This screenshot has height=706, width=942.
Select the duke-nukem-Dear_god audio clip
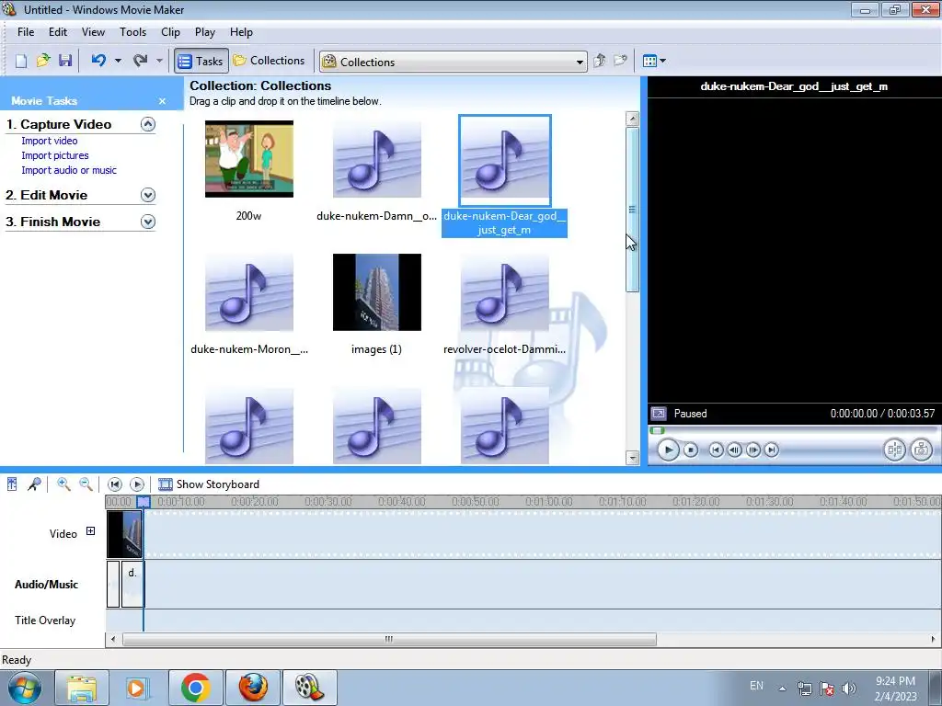coord(505,161)
